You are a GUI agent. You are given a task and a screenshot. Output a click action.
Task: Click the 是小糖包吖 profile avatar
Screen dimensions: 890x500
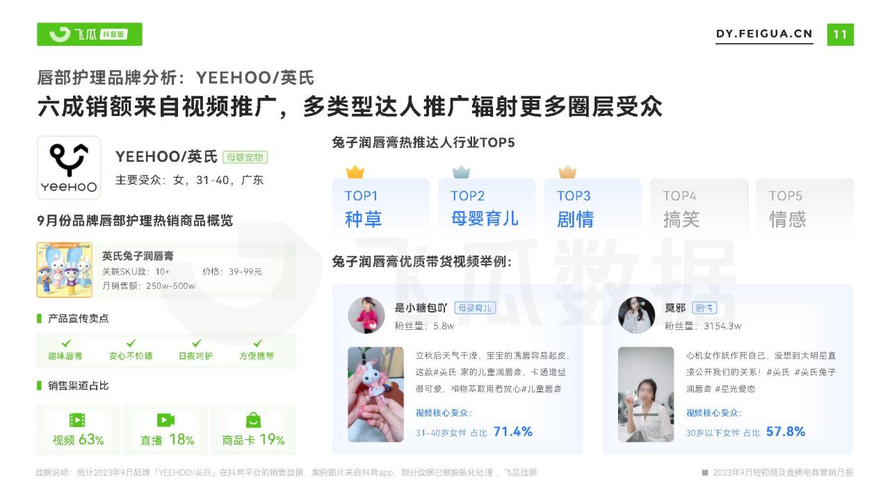pyautogui.click(x=366, y=315)
